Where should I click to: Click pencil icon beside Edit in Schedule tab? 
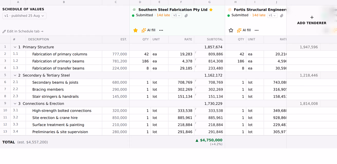(4, 32)
